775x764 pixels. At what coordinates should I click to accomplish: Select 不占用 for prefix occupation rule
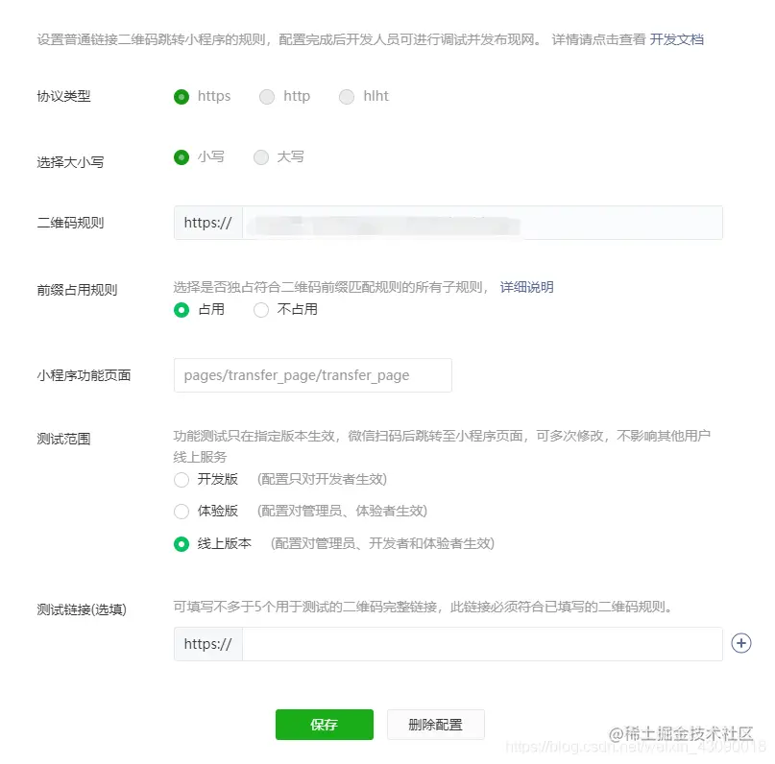point(259,309)
